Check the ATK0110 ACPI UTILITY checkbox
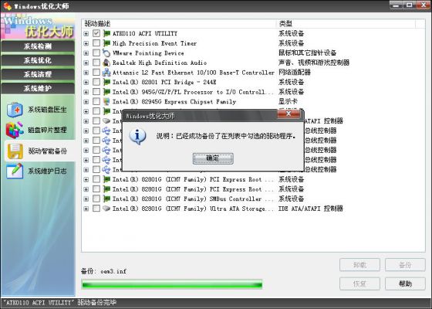 96,33
